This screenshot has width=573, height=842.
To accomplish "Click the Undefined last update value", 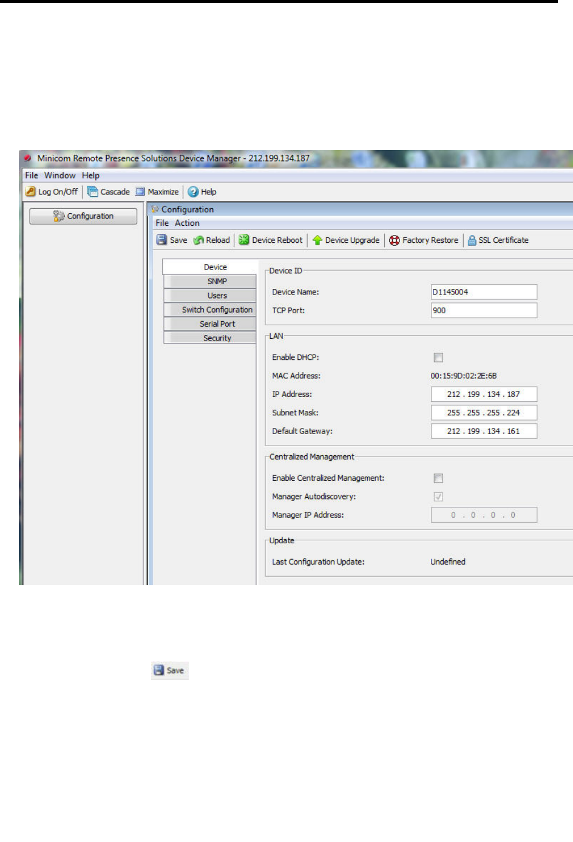I will [448, 562].
